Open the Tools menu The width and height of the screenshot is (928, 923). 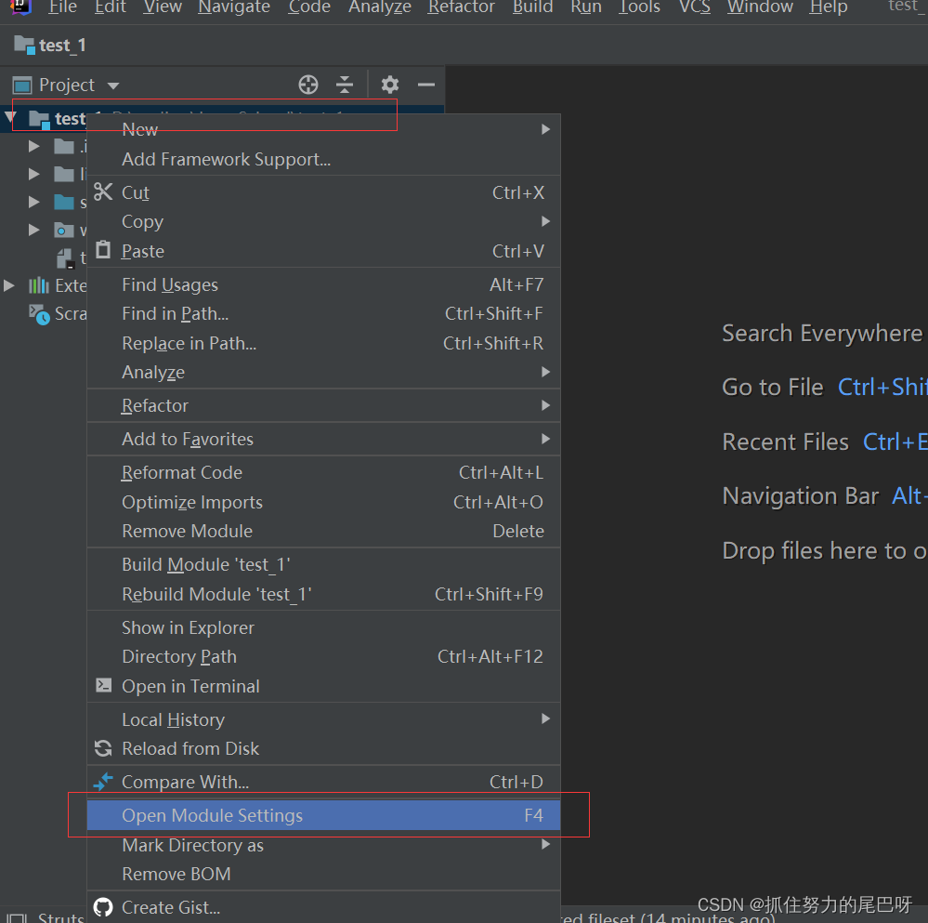pos(639,7)
